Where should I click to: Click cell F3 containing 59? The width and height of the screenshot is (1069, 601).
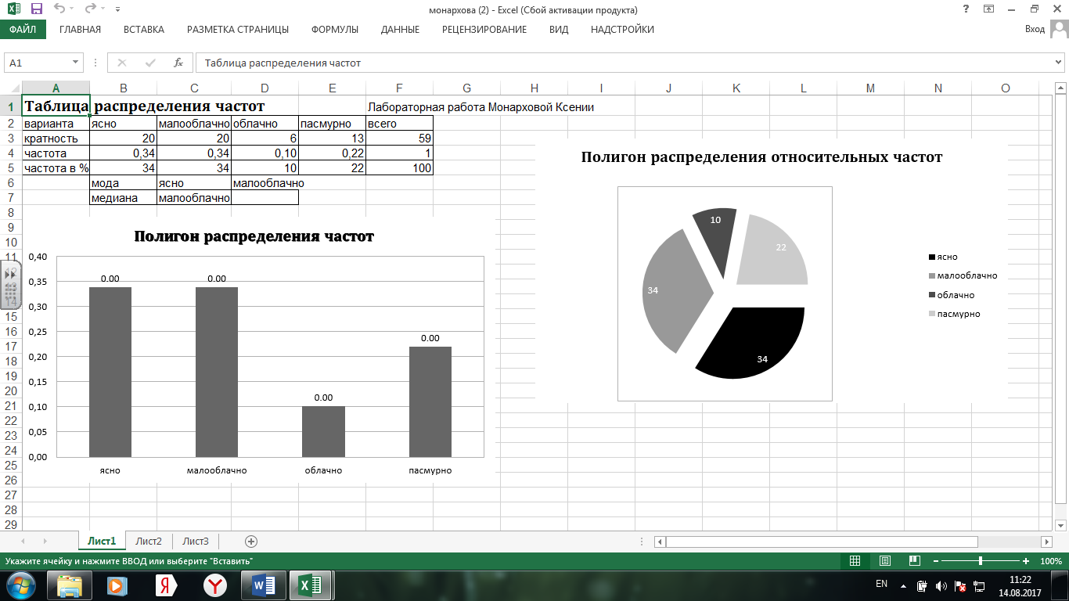[x=399, y=139]
